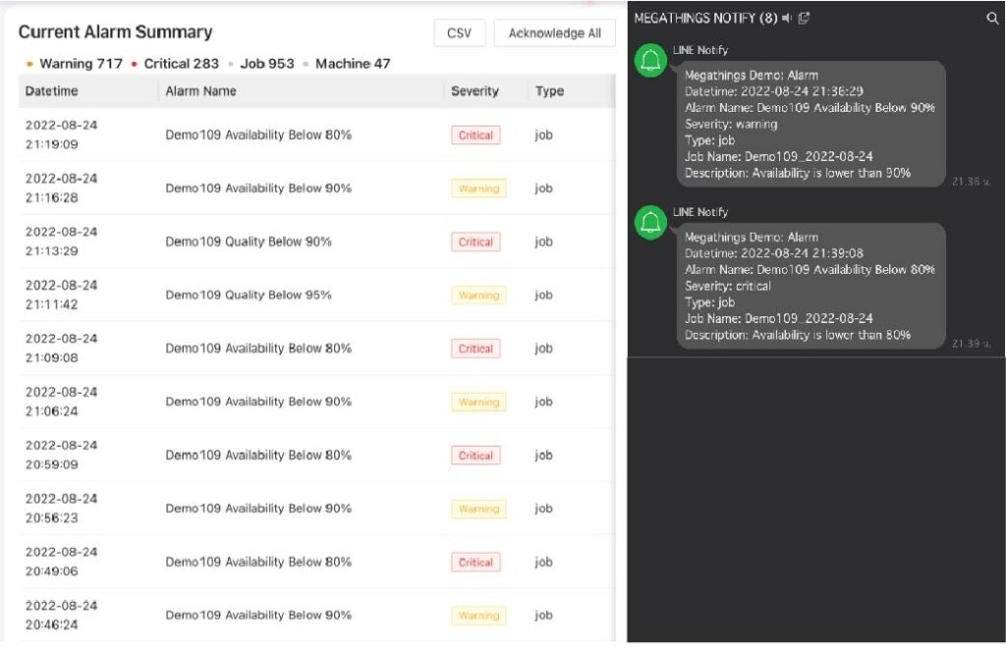Click the Critical badge in the 20:59:09 row
The height and width of the screenshot is (649, 1006).
click(x=475, y=456)
